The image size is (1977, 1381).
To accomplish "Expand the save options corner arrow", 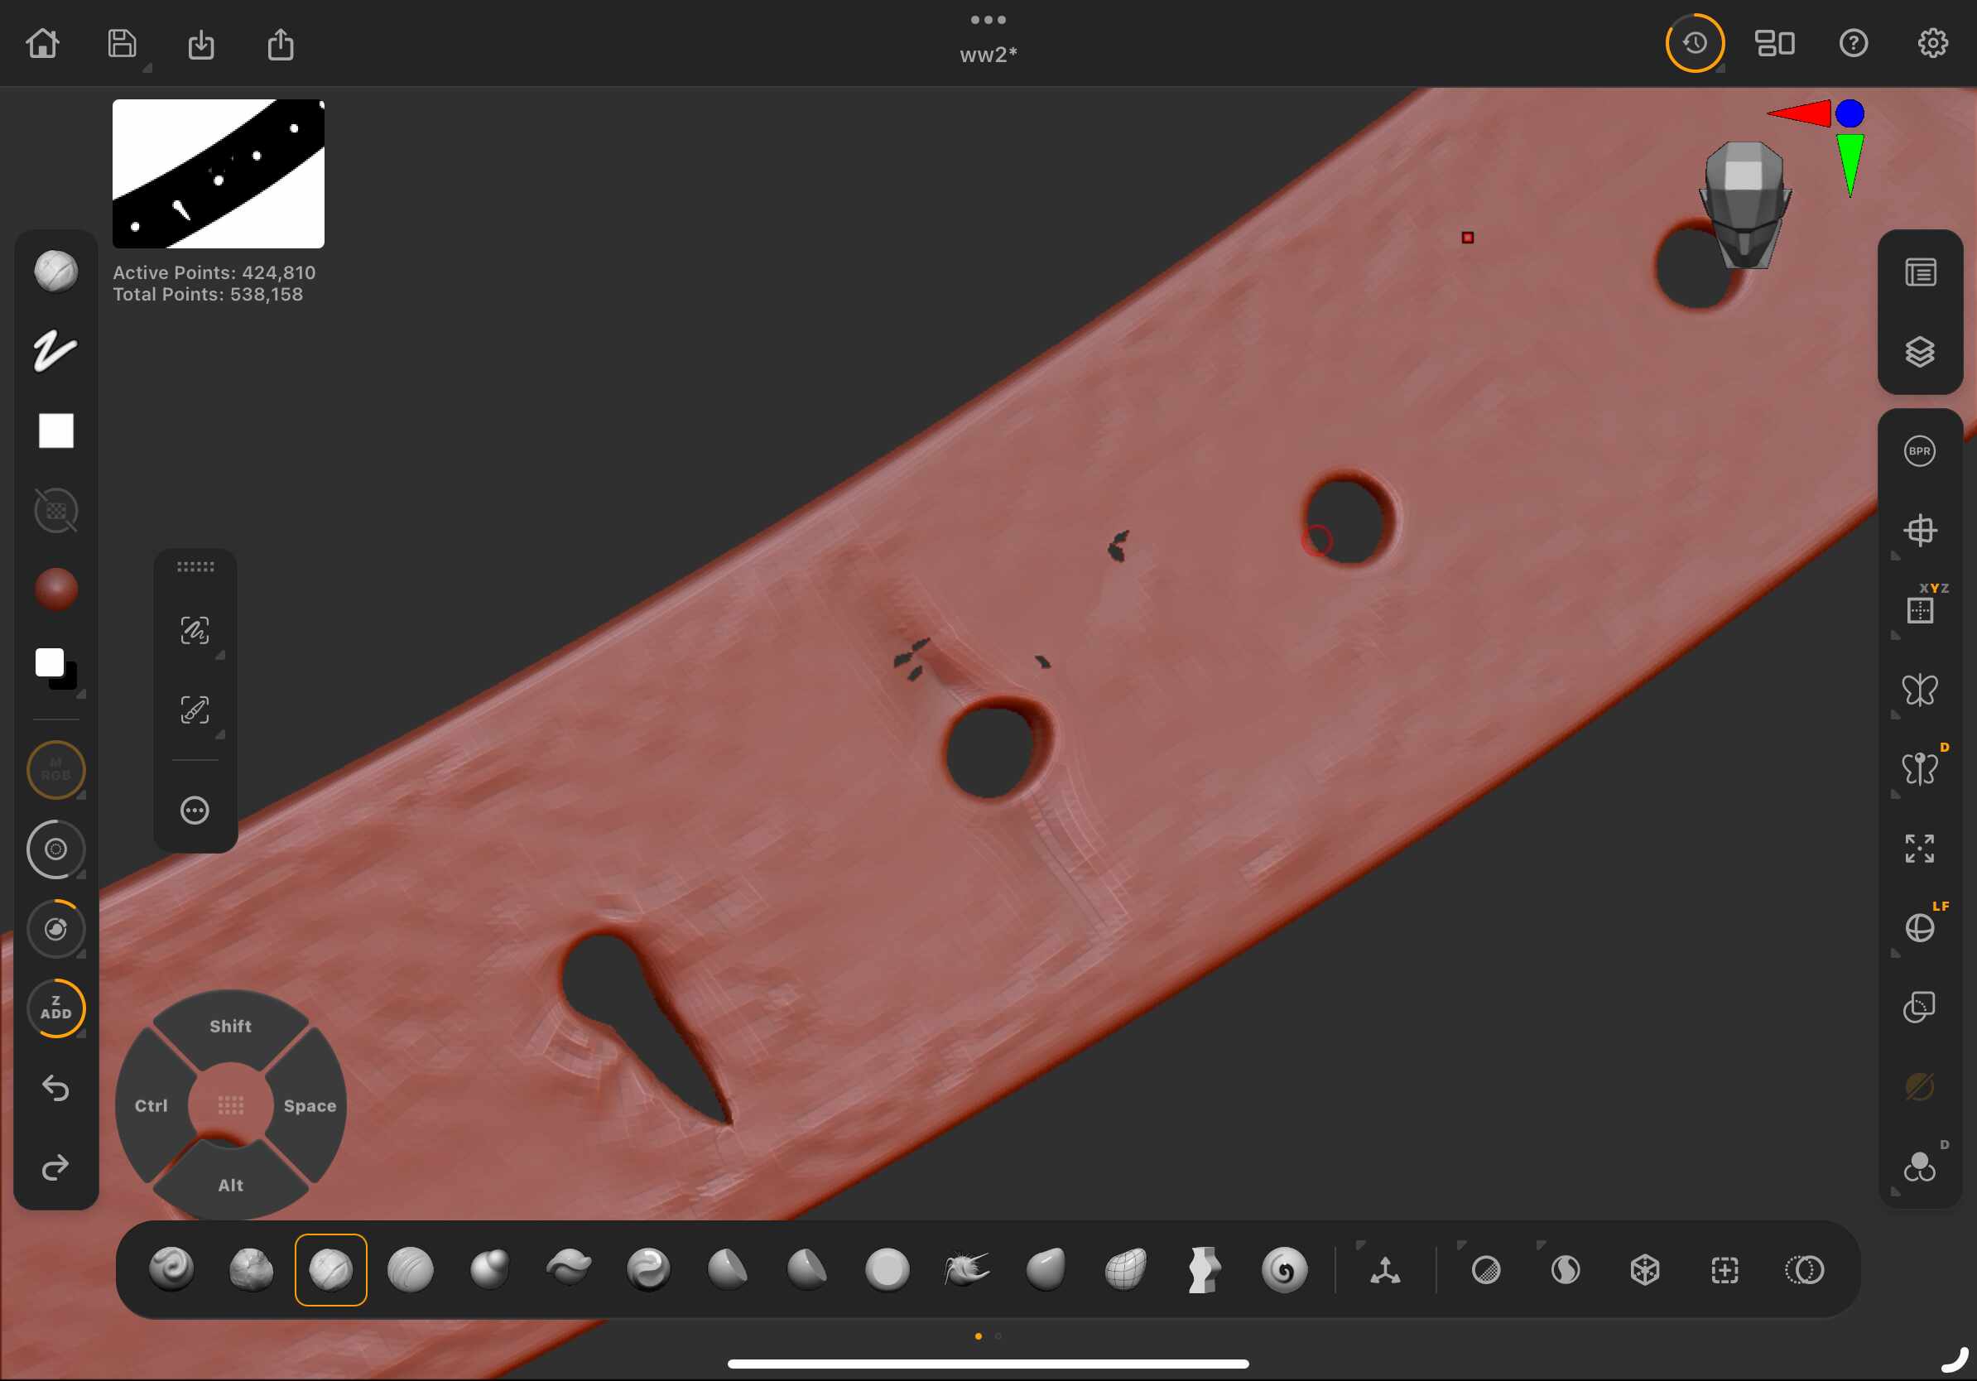I will tap(147, 68).
